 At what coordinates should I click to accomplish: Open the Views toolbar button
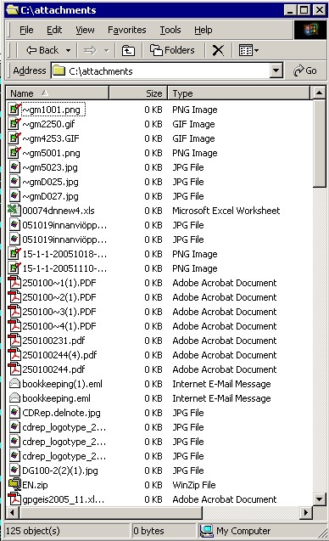tap(248, 51)
